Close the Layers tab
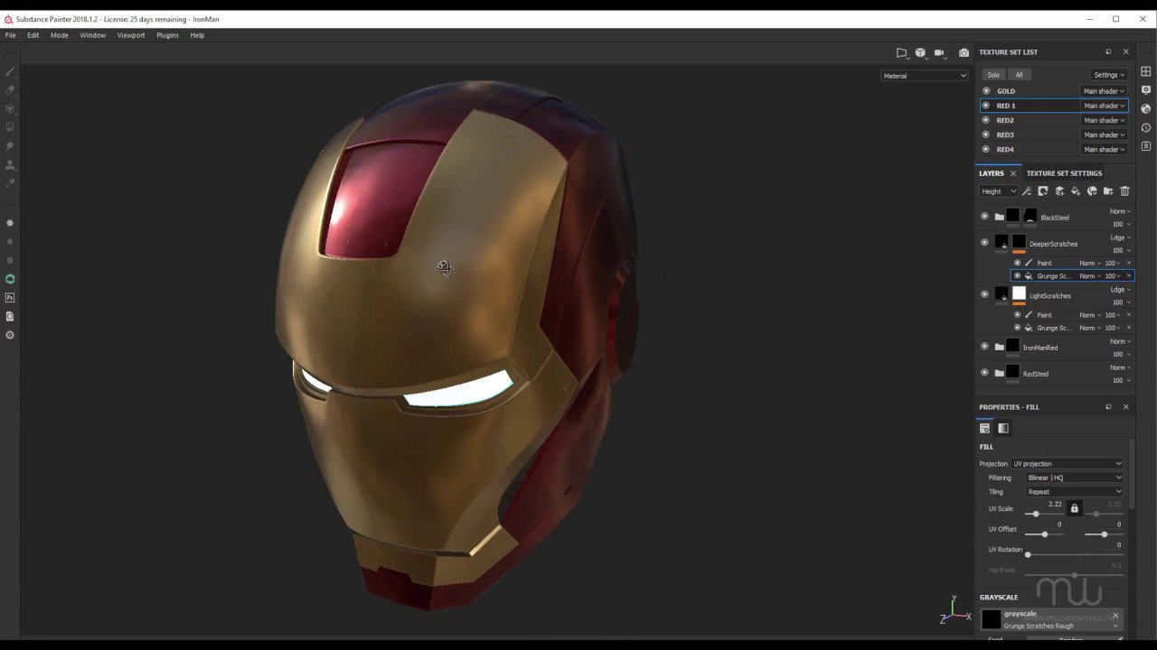 1013,173
